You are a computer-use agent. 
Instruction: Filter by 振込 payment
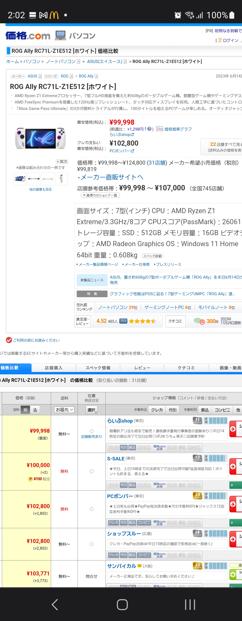205,410
